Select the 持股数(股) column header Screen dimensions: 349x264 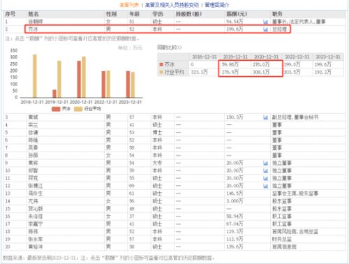[x=188, y=14]
